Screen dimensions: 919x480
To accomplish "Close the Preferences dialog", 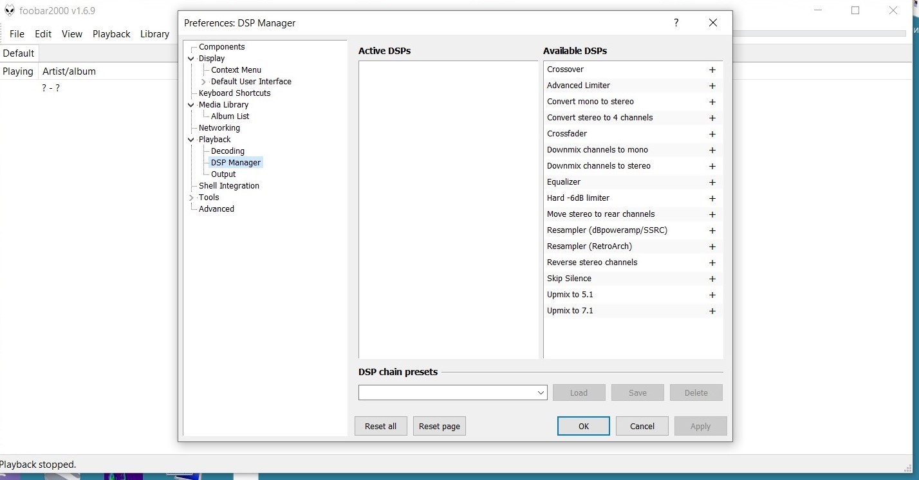I will [x=712, y=23].
